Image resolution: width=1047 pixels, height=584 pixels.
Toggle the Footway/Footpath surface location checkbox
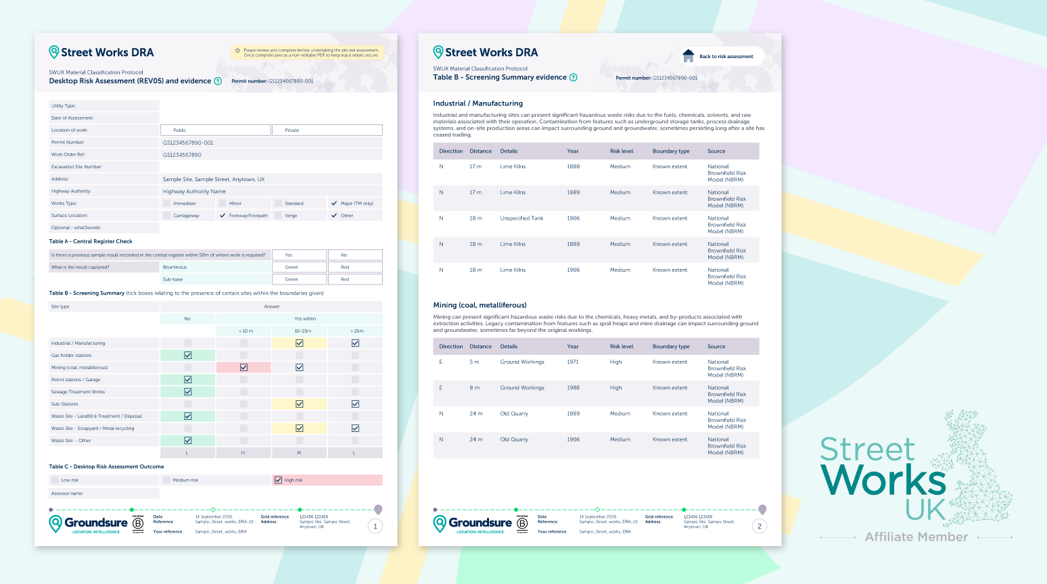(x=223, y=216)
